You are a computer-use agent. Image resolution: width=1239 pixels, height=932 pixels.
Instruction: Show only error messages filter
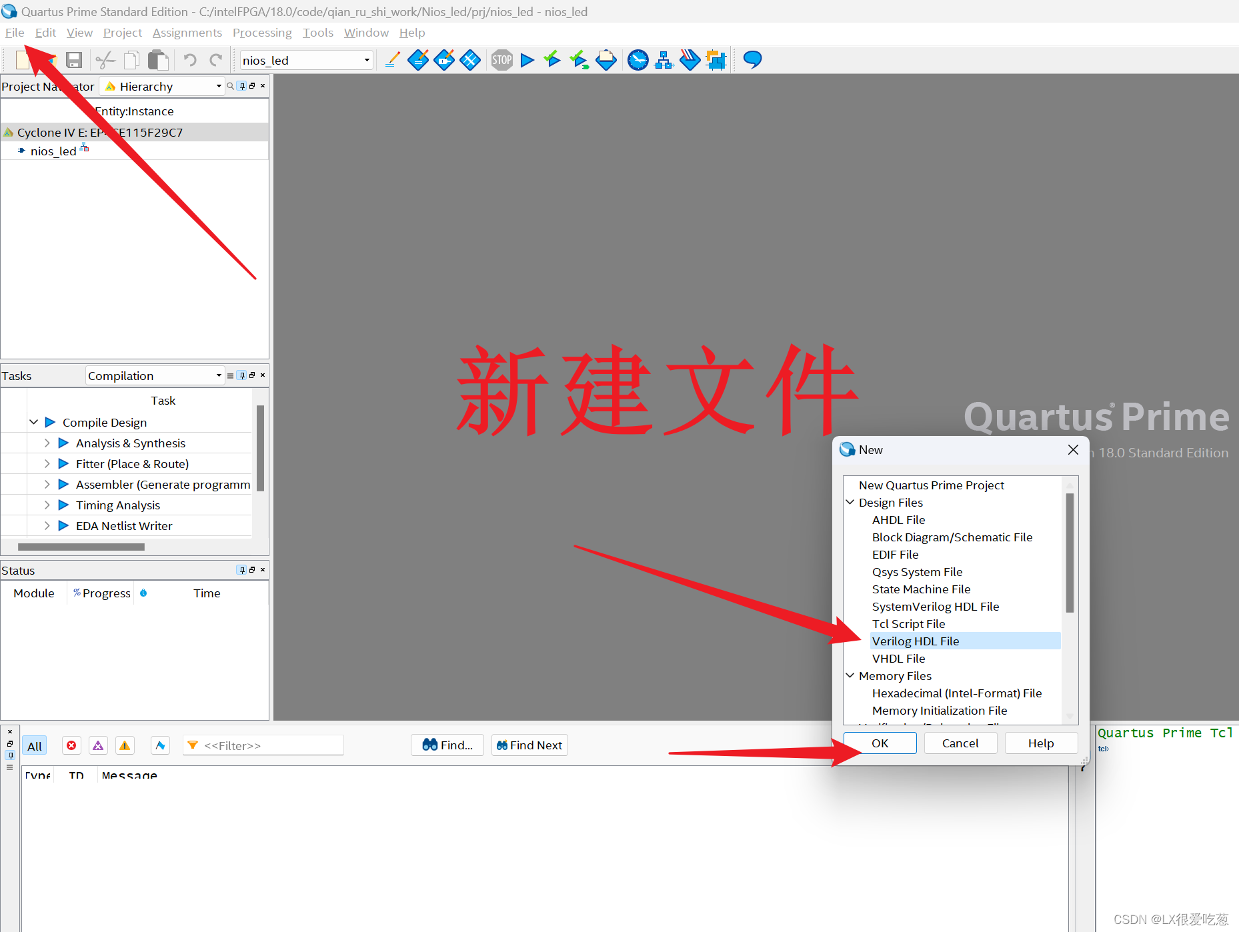(71, 745)
